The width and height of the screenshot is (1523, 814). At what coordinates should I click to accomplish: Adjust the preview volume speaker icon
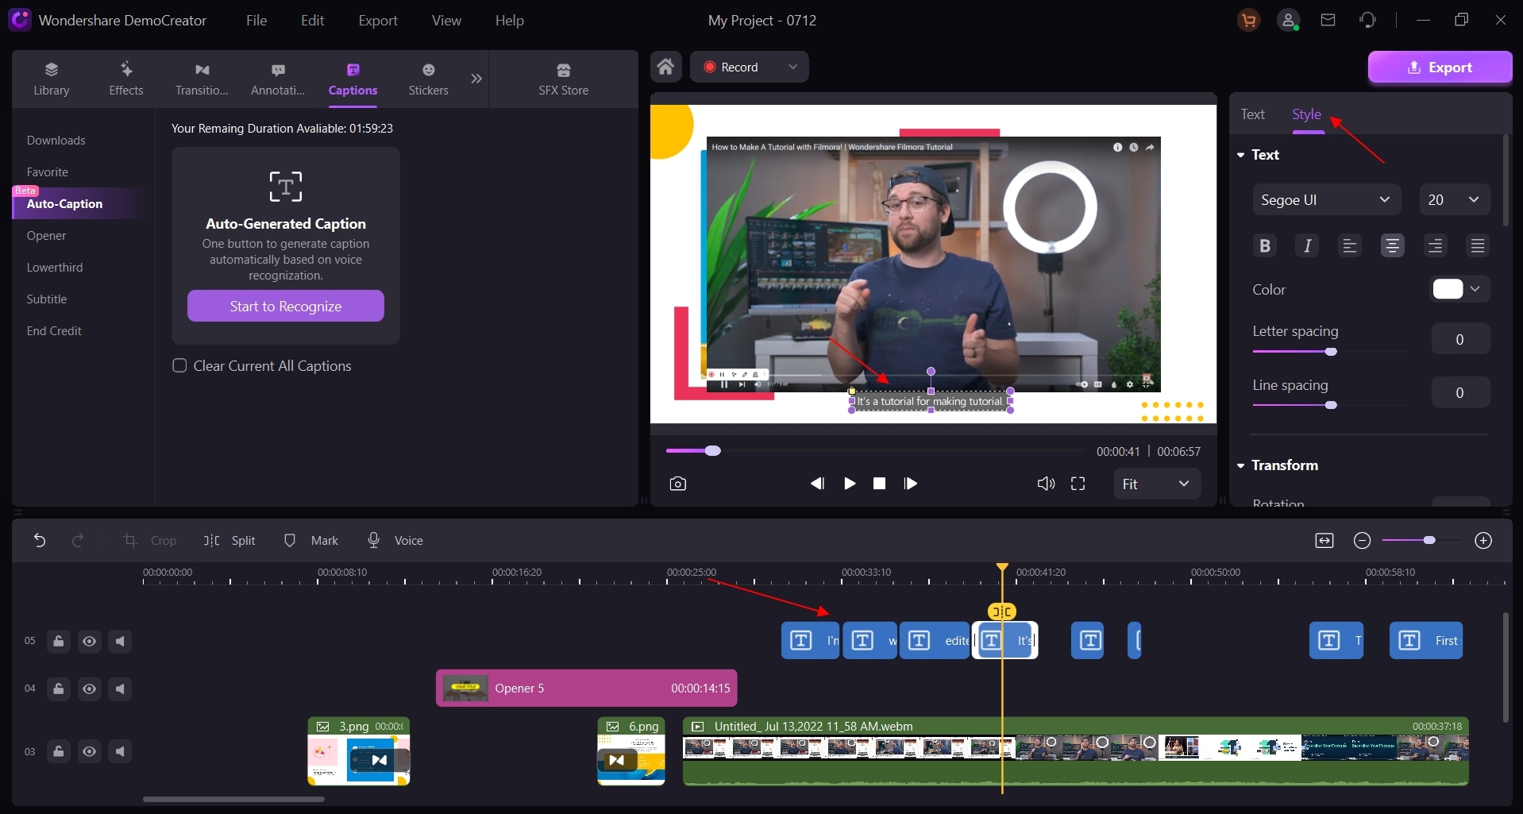tap(1046, 484)
